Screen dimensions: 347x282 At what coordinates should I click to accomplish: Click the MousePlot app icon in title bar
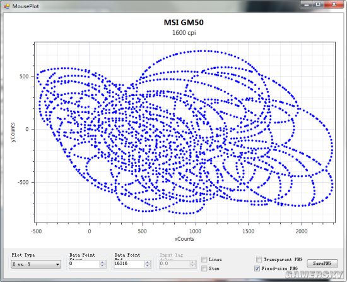7,6
